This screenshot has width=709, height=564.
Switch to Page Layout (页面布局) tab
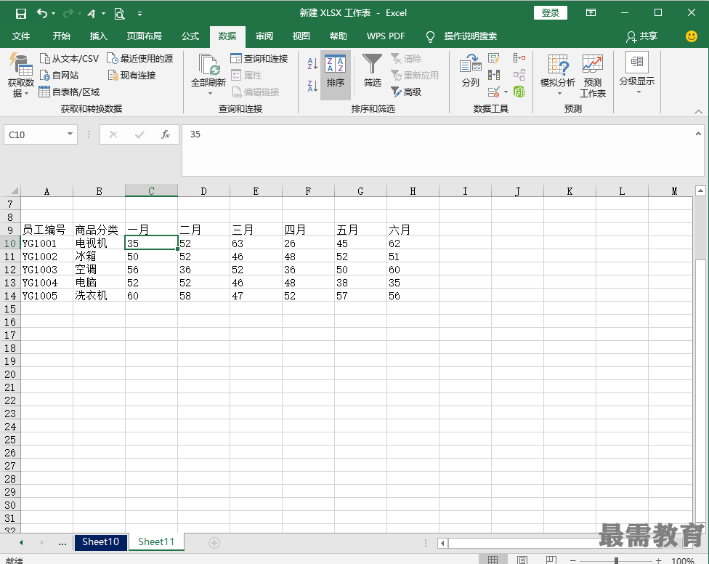click(145, 36)
